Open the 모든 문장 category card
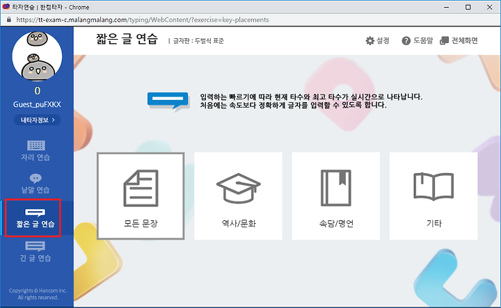501x308 pixels. point(141,196)
